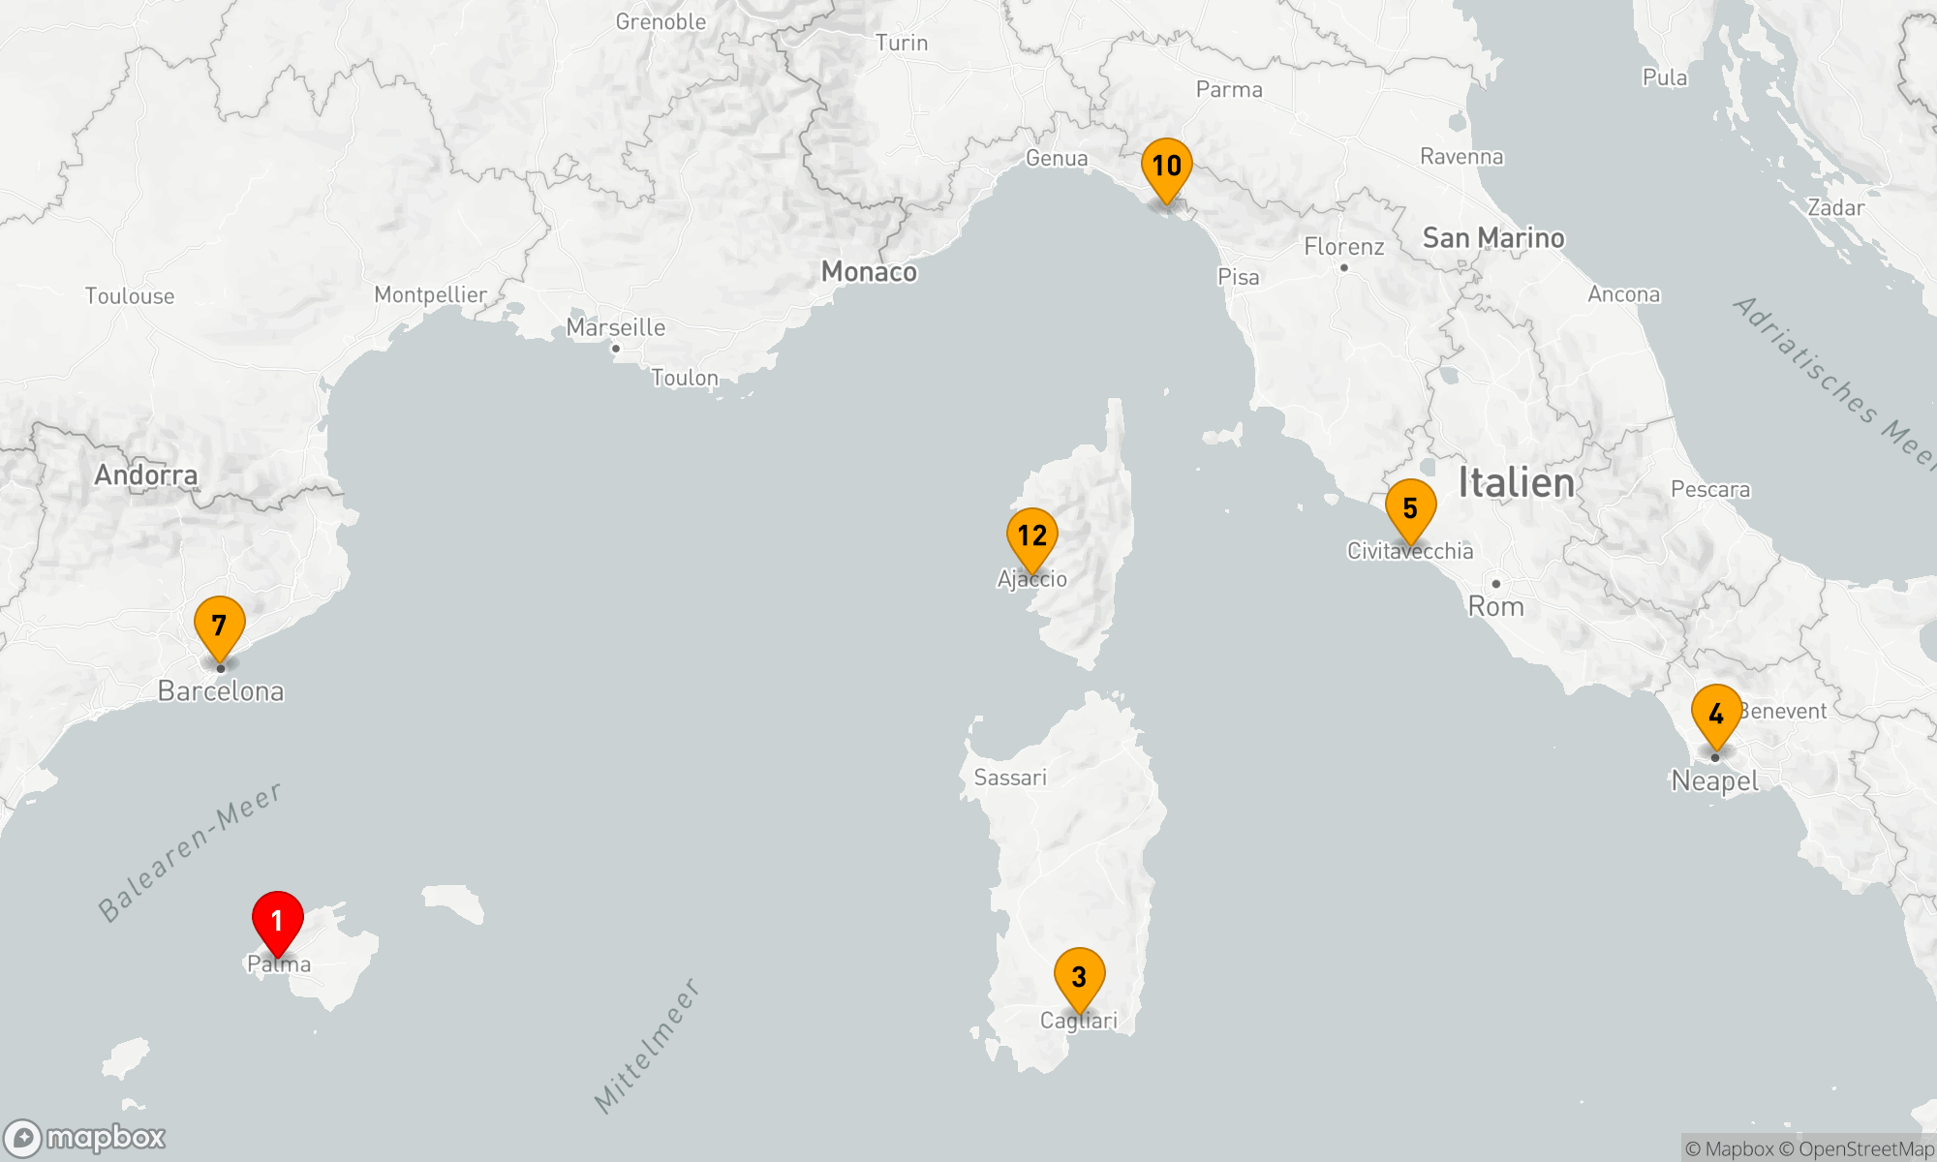Viewport: 1937px width, 1162px height.
Task: Open marker 3 at Cagliari
Action: click(1079, 977)
